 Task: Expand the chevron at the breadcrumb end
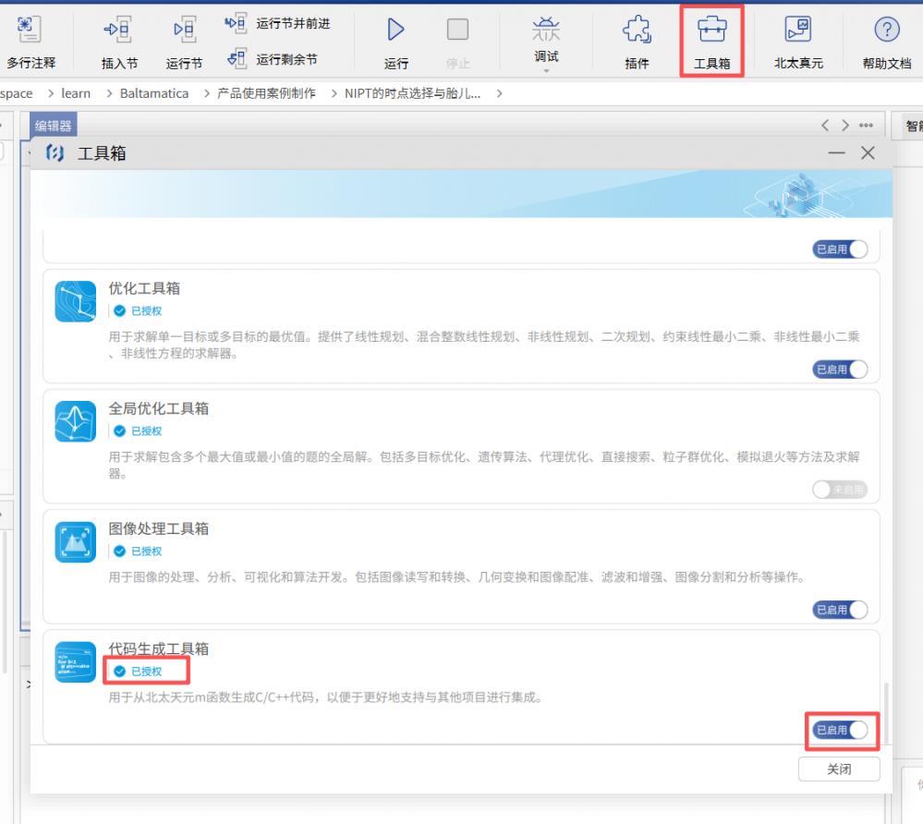[x=500, y=93]
